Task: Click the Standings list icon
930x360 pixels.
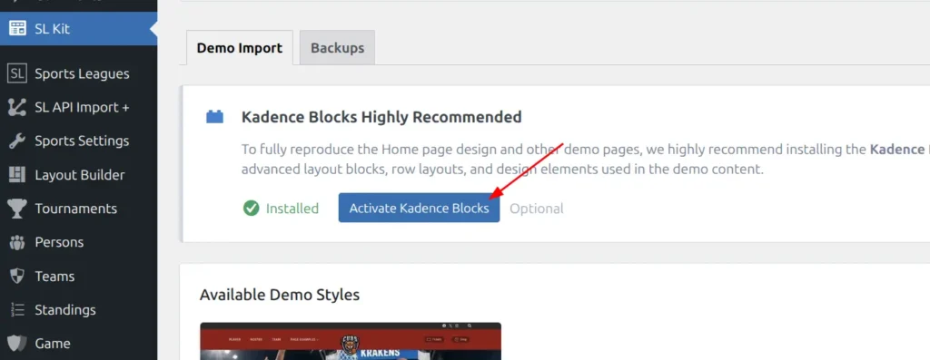Action: click(x=17, y=309)
